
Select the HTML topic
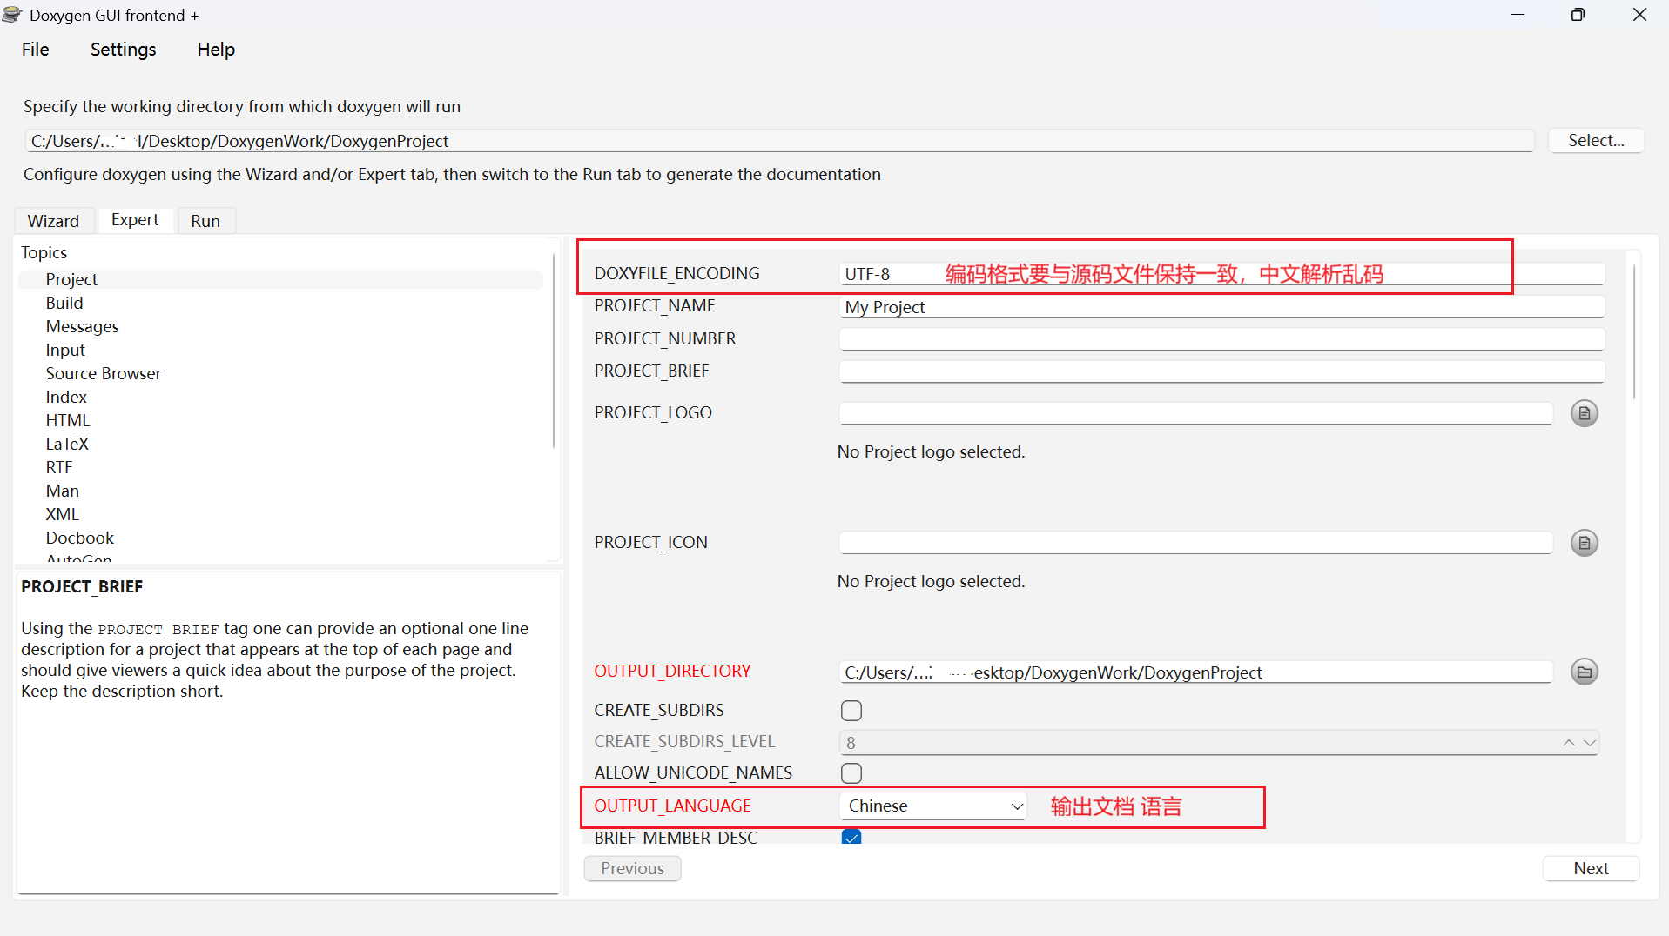click(x=68, y=420)
